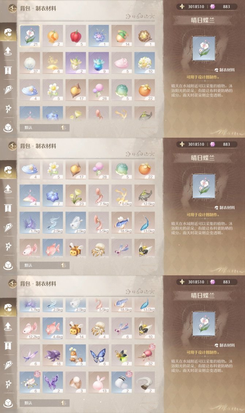Select the pinecone material item
The height and width of the screenshot is (413, 245).
144,36
